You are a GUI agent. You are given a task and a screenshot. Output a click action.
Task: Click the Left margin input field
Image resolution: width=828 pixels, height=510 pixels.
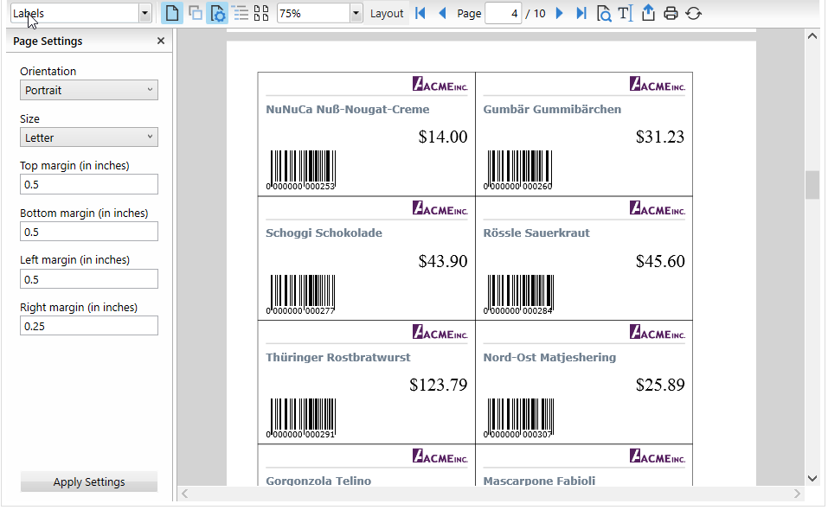pyautogui.click(x=89, y=279)
